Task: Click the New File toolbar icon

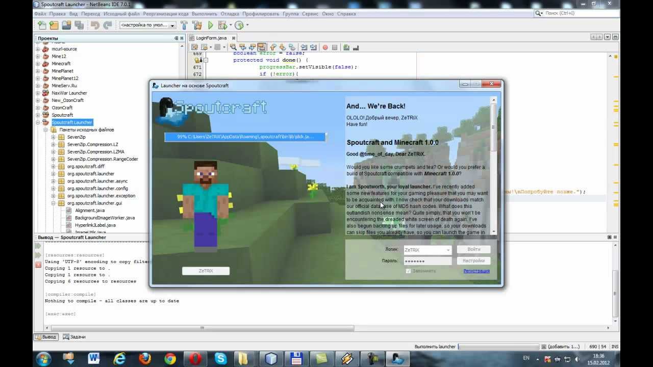Action: tap(42, 25)
